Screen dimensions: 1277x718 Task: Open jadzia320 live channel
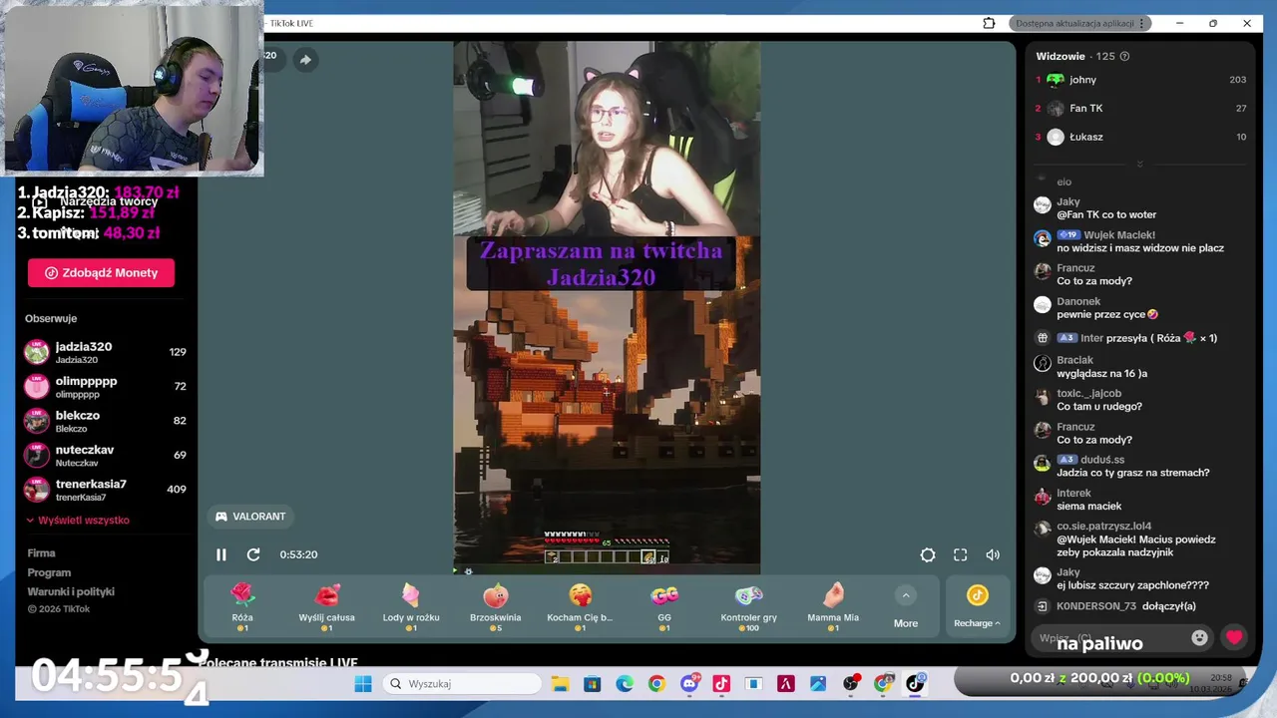tap(105, 352)
